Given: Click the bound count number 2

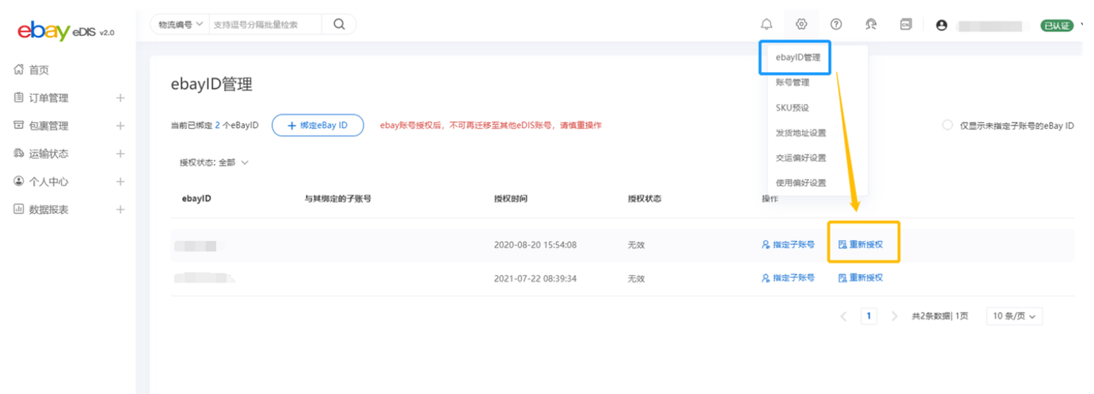Looking at the screenshot, I should (x=217, y=125).
